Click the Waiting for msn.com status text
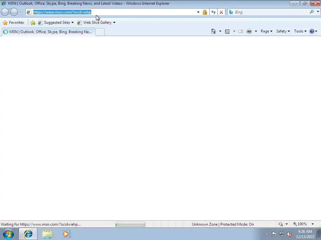Viewport: 321px width, 240px height. click(40, 224)
